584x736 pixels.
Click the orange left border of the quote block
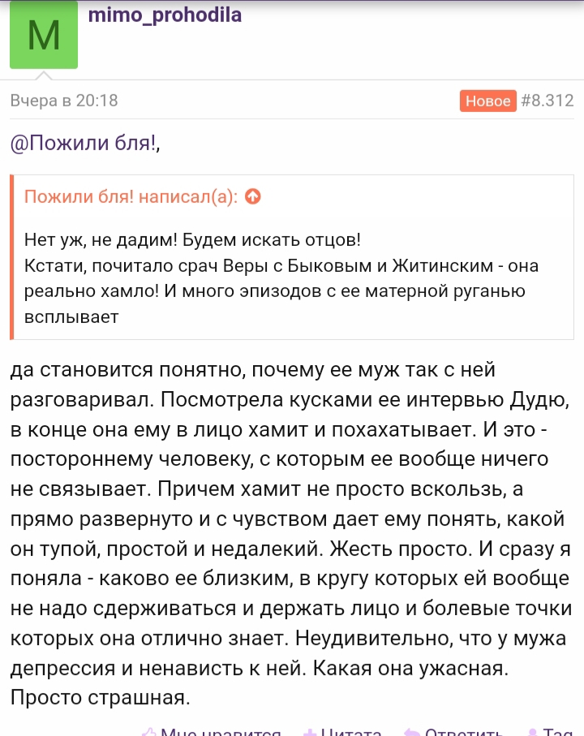click(11, 257)
